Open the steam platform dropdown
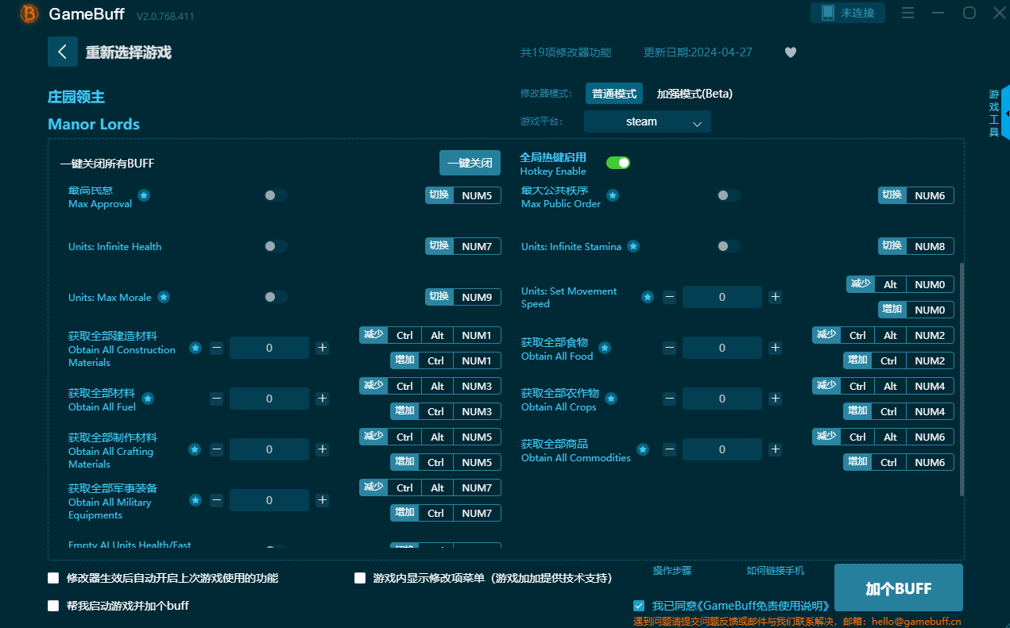Screen dimensions: 1010x628 (648, 121)
